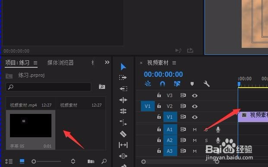Image resolution: width=268 pixels, height=167 pixels.
Task: Navigate up from bin folder icon
Action: 9,76
